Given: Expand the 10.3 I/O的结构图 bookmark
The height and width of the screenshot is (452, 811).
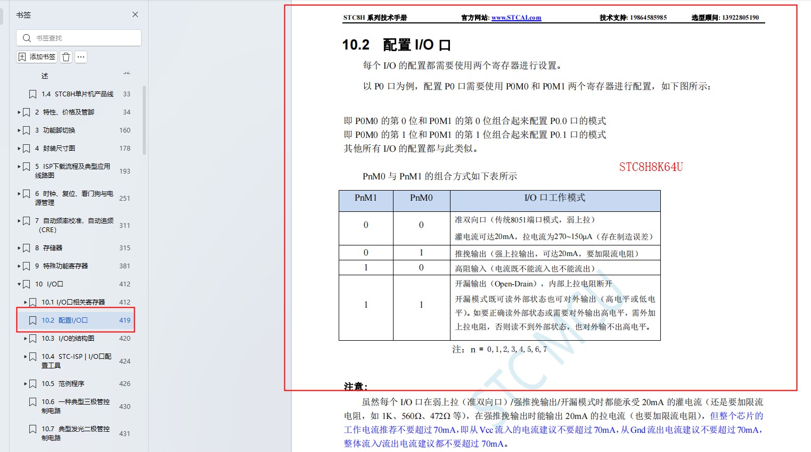Looking at the screenshot, I should 26,339.
